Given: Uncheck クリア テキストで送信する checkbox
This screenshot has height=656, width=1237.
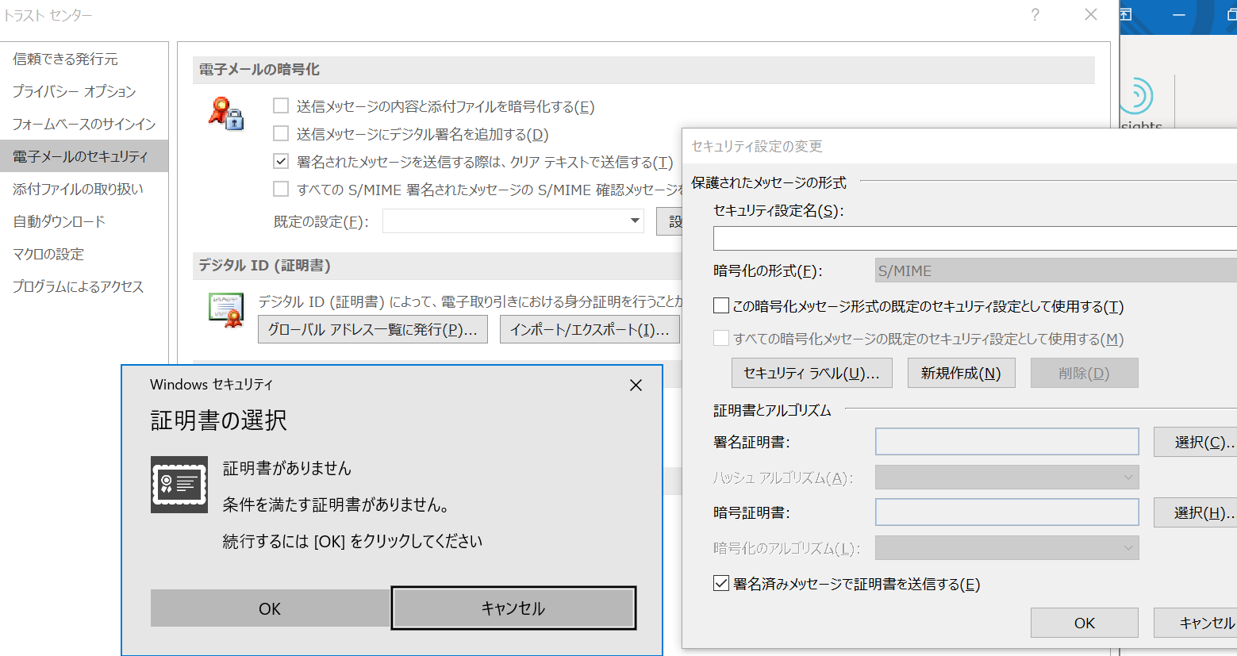Looking at the screenshot, I should coord(281,161).
